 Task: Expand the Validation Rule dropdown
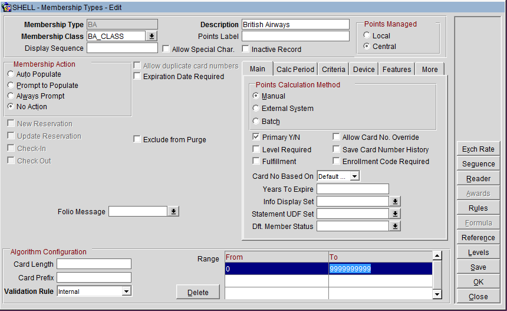pyautogui.click(x=126, y=292)
